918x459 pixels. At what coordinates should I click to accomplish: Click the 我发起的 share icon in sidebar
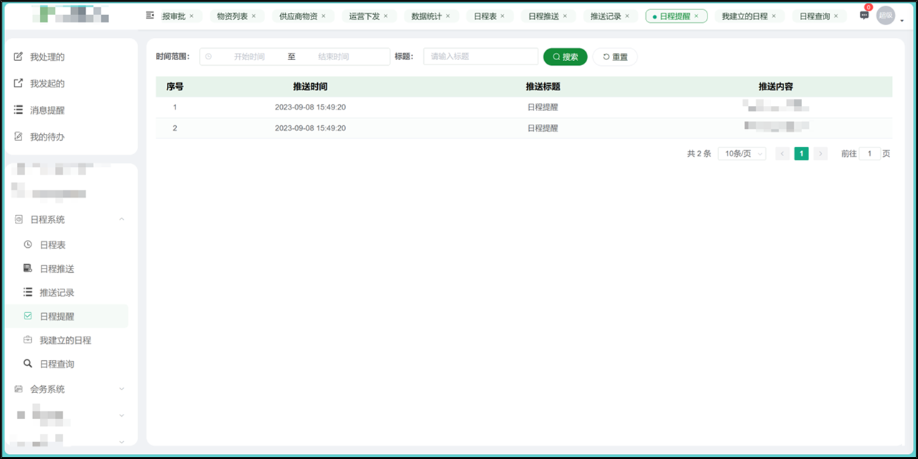tap(19, 83)
